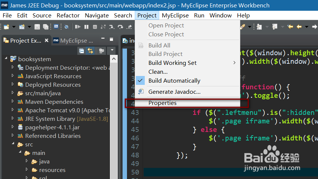
Task: Click the Next Annotation icon
Action: click(259, 27)
